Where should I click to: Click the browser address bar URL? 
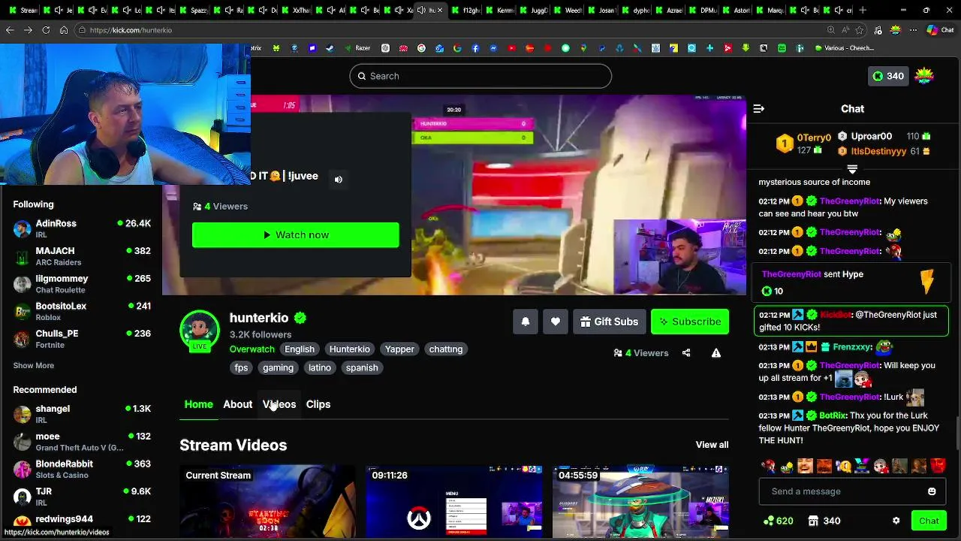pos(131,30)
